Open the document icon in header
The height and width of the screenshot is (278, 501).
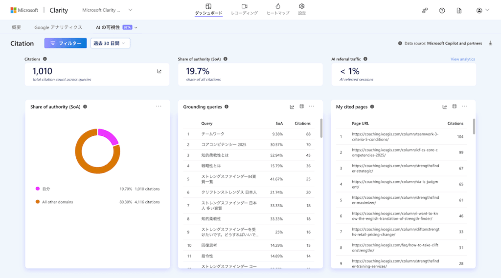tap(459, 11)
